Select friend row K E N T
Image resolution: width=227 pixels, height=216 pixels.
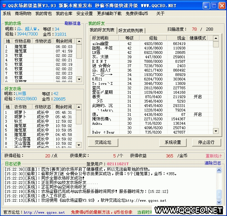151,61
